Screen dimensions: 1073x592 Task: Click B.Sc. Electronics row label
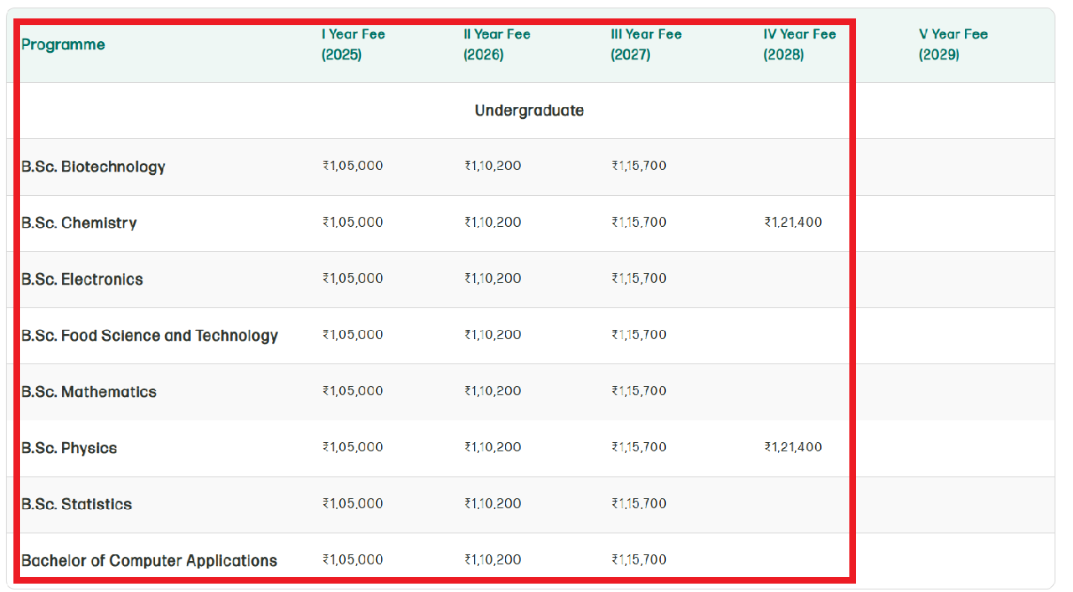82,278
